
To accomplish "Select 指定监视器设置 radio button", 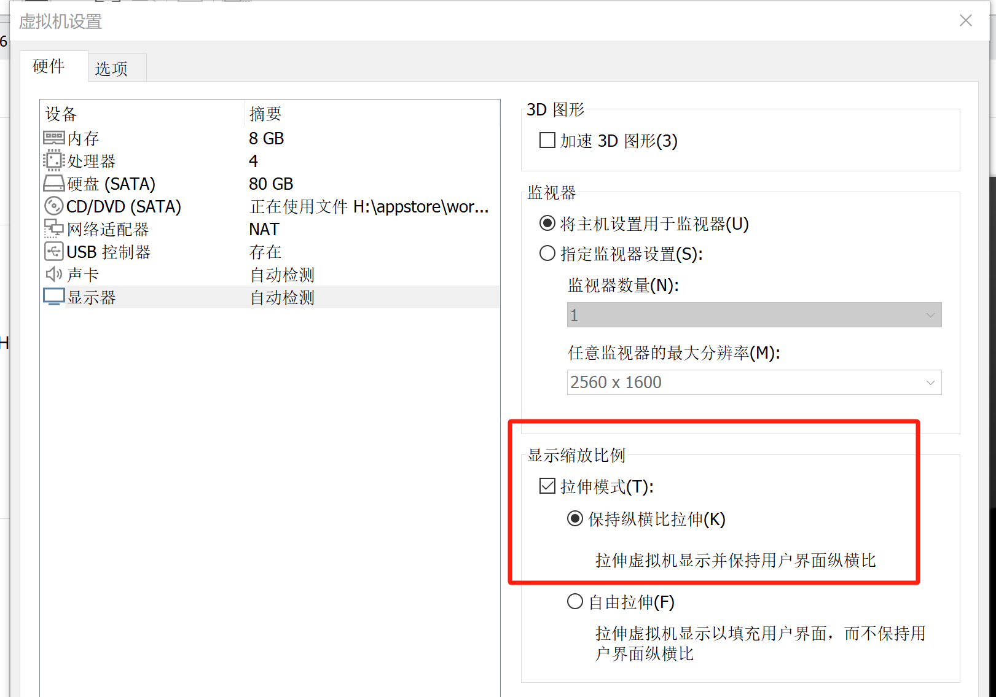I will pyautogui.click(x=547, y=254).
